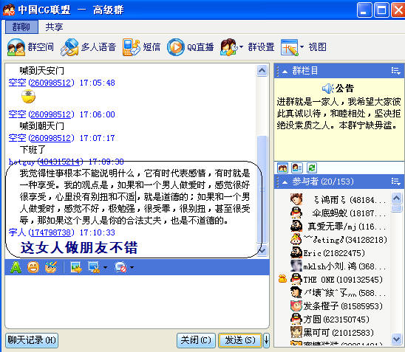Open the font style 'A' icon
405x352 pixels.
16,267
